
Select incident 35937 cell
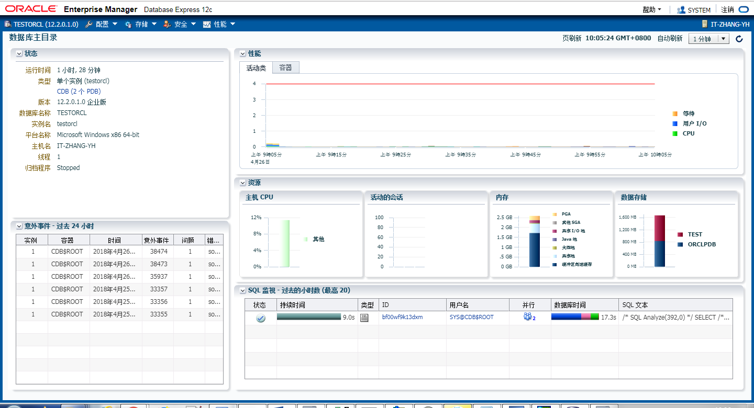(158, 277)
